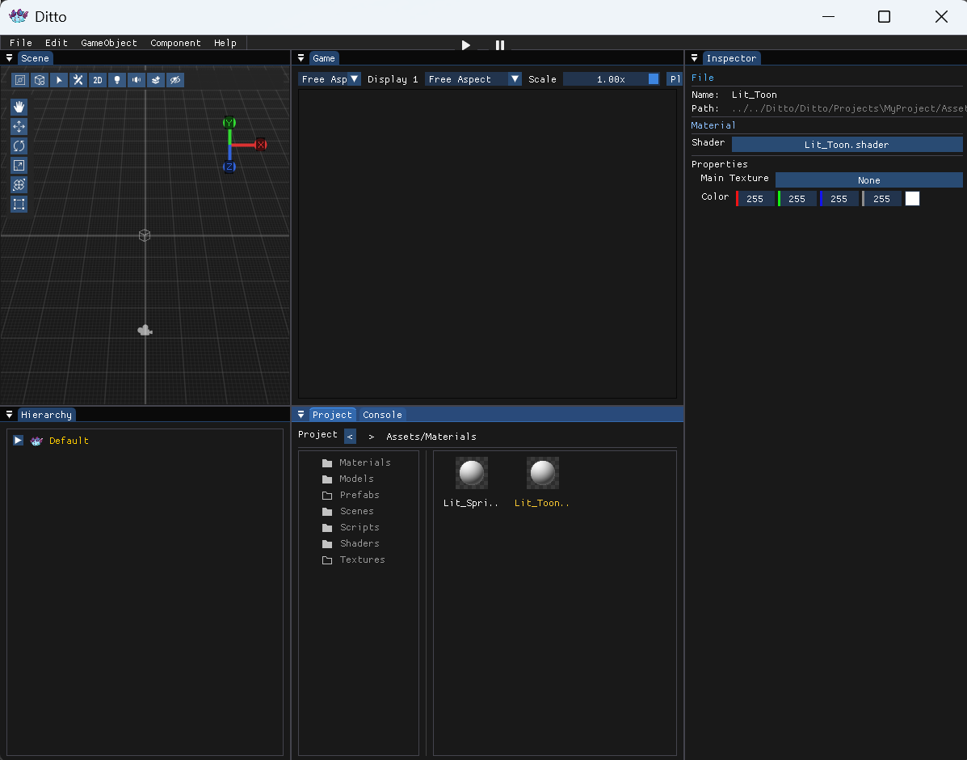
Task: Click the cube local/global icon in Scene toolbar
Action: (x=40, y=80)
